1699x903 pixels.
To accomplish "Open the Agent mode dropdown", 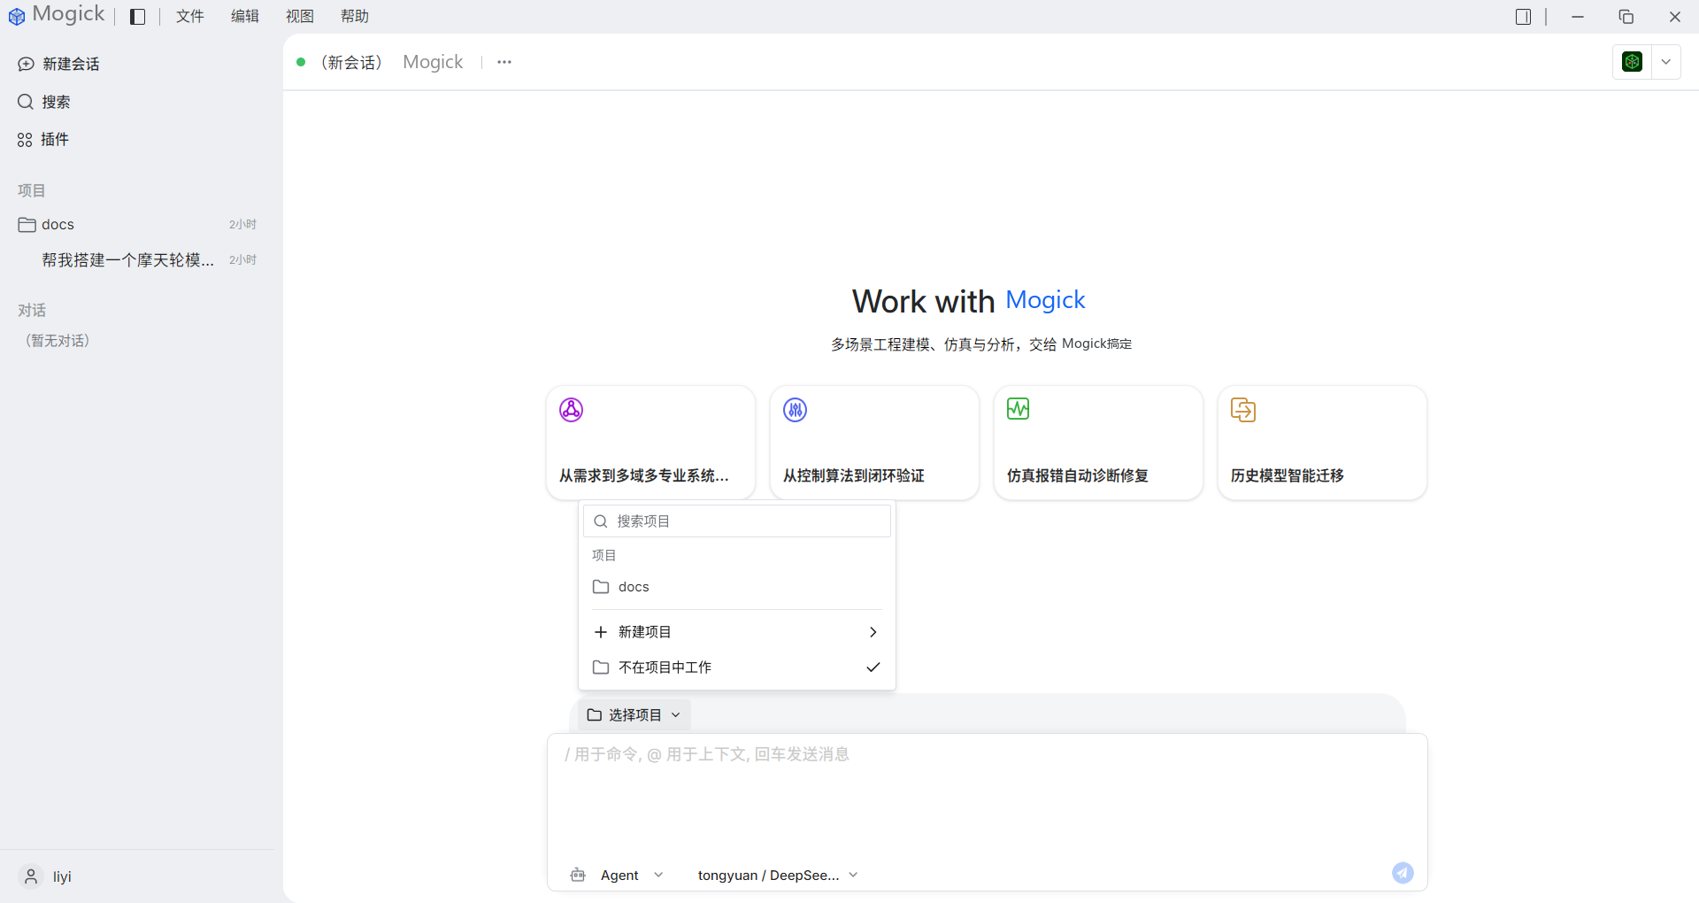I will click(x=632, y=875).
